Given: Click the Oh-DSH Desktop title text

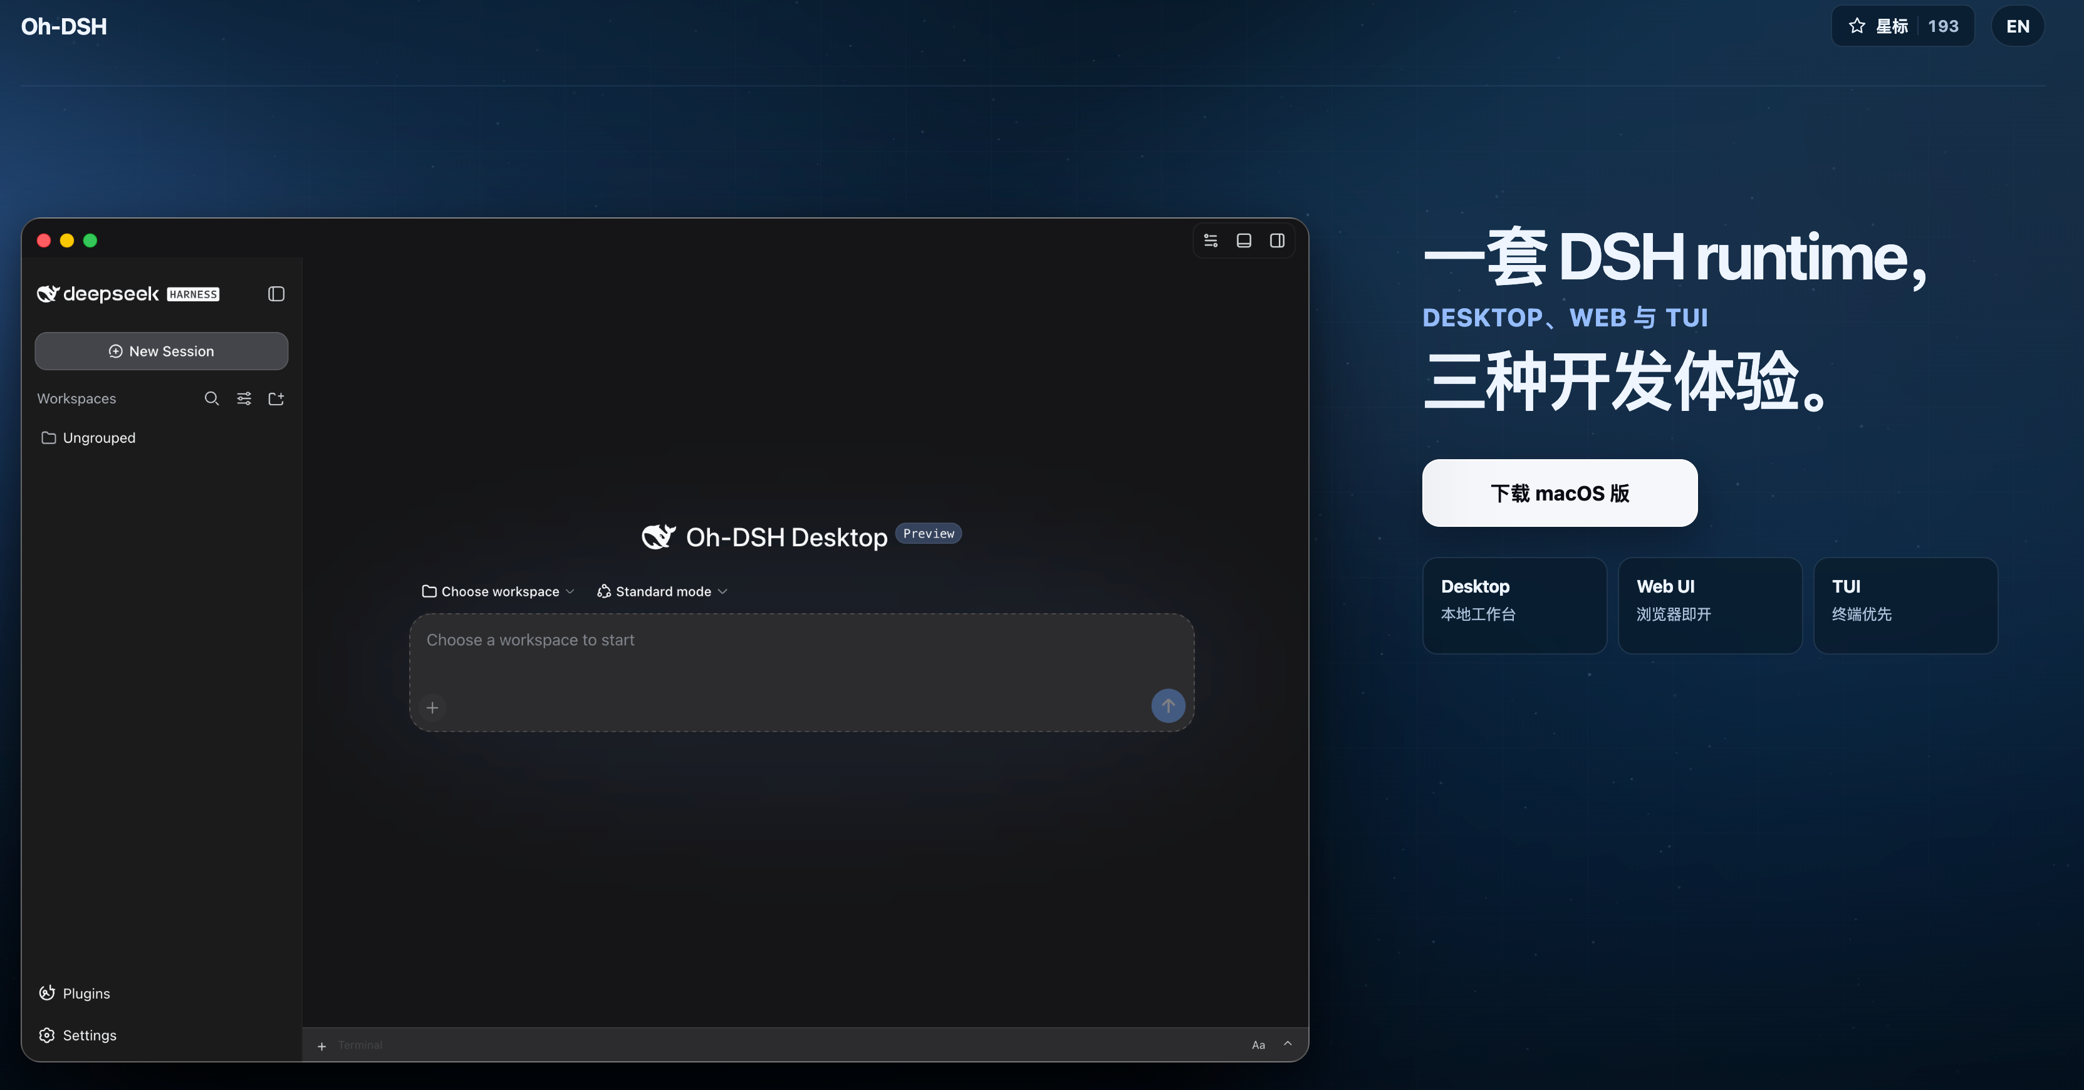Looking at the screenshot, I should coord(786,537).
